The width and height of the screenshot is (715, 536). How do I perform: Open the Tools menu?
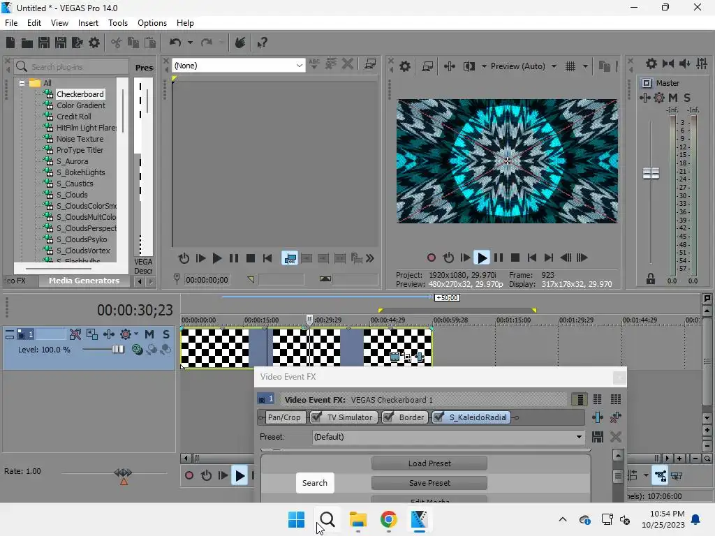[117, 23]
